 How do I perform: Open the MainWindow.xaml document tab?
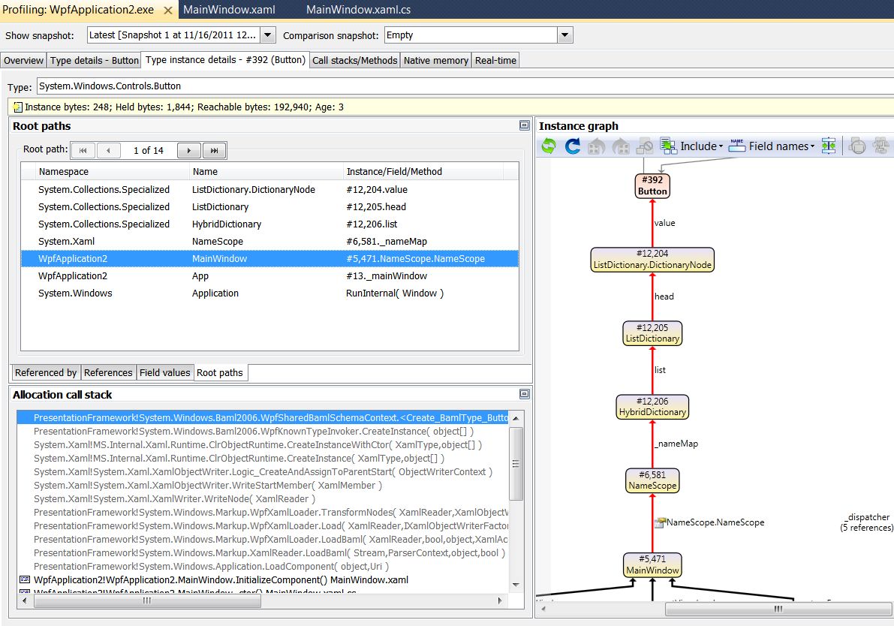[x=229, y=10]
